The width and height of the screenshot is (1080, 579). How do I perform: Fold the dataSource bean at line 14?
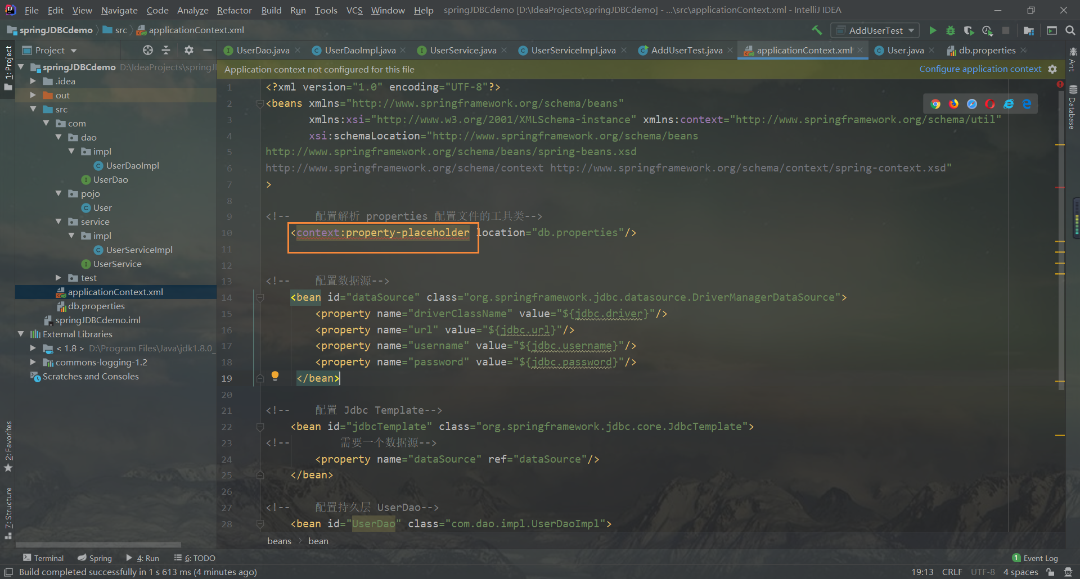point(260,297)
